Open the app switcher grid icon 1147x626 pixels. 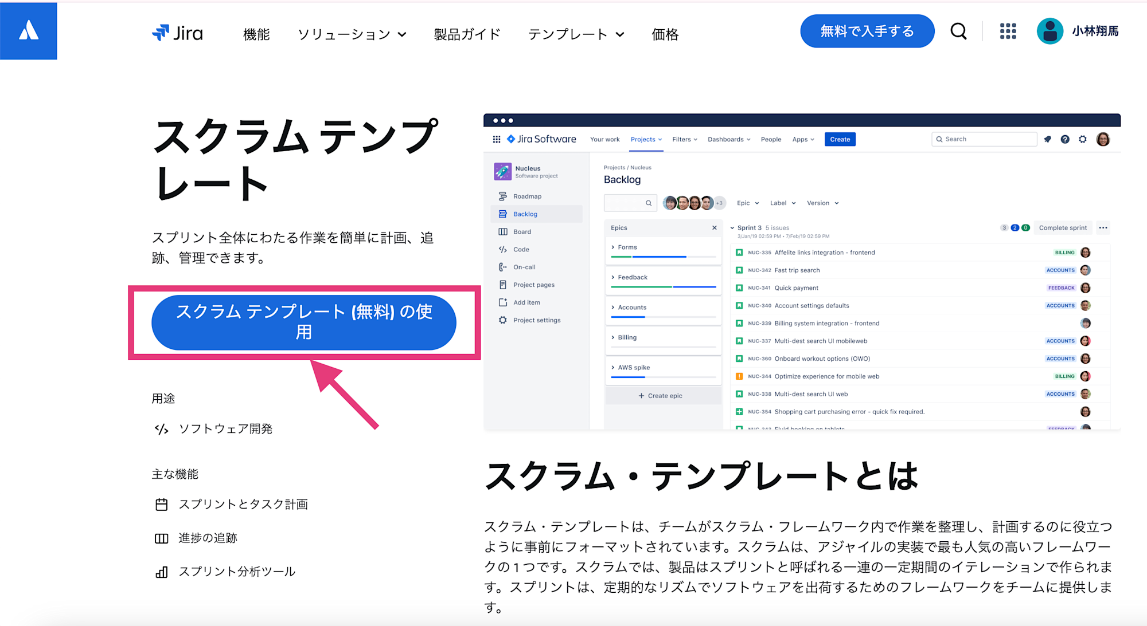1008,31
